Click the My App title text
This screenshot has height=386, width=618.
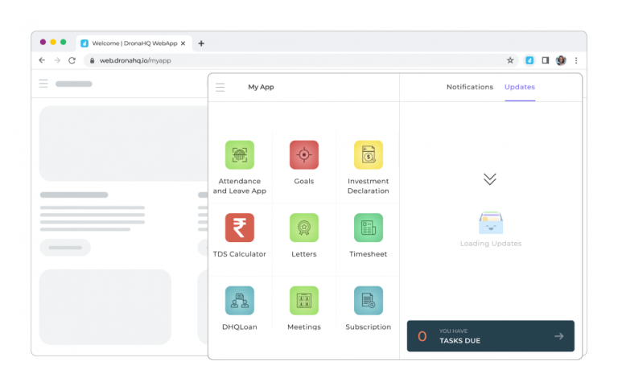pyautogui.click(x=261, y=87)
